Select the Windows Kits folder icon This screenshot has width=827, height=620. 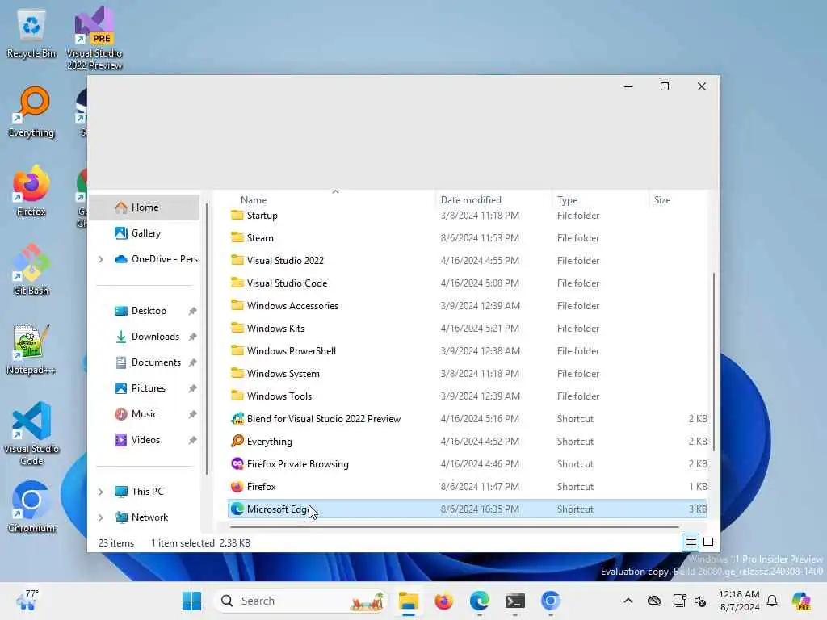coord(237,329)
